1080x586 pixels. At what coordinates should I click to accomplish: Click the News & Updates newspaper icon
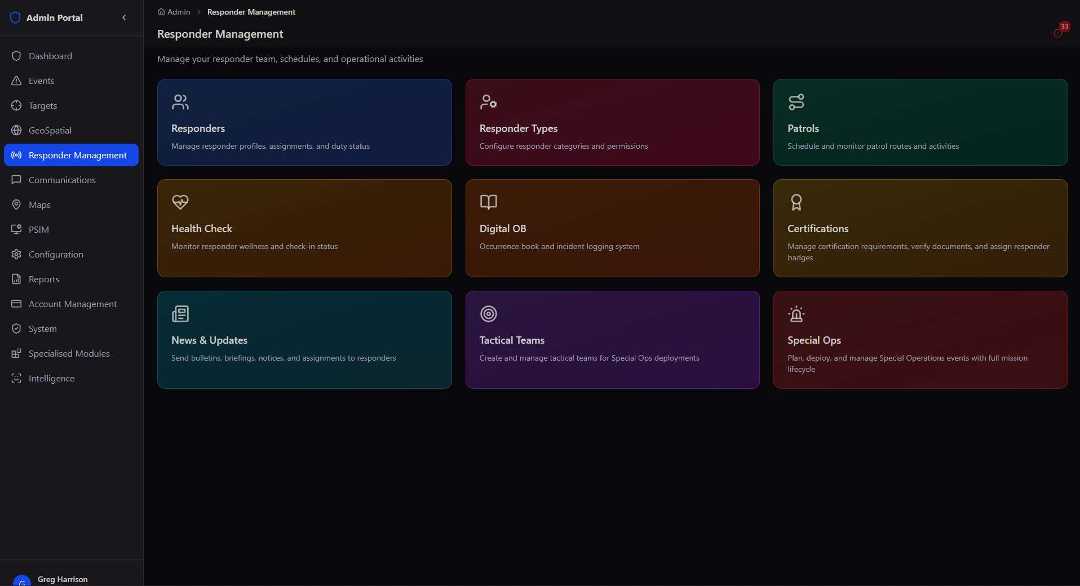[x=180, y=314]
